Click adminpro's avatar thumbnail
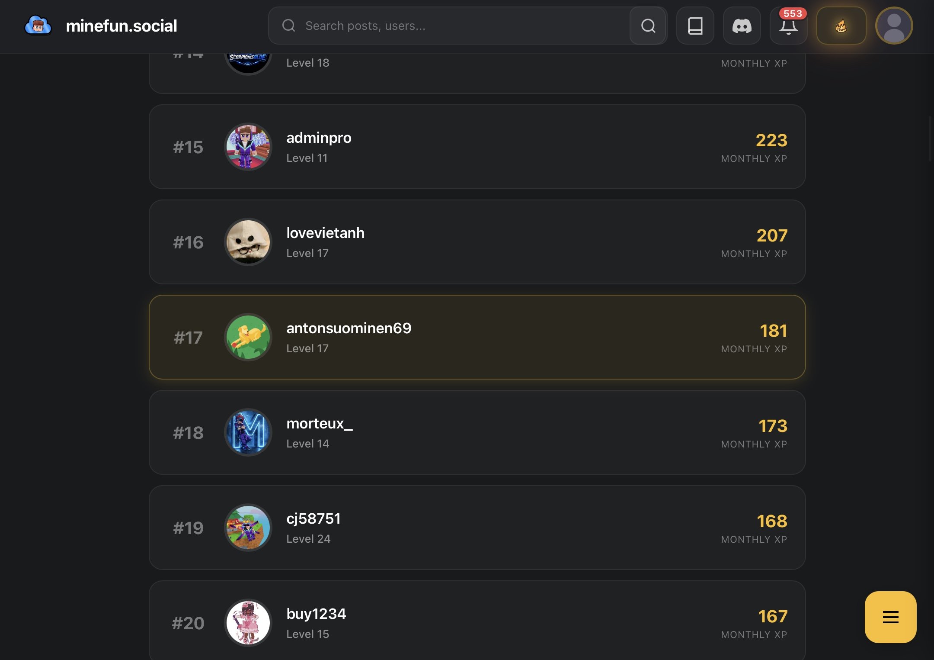The image size is (934, 660). click(248, 147)
